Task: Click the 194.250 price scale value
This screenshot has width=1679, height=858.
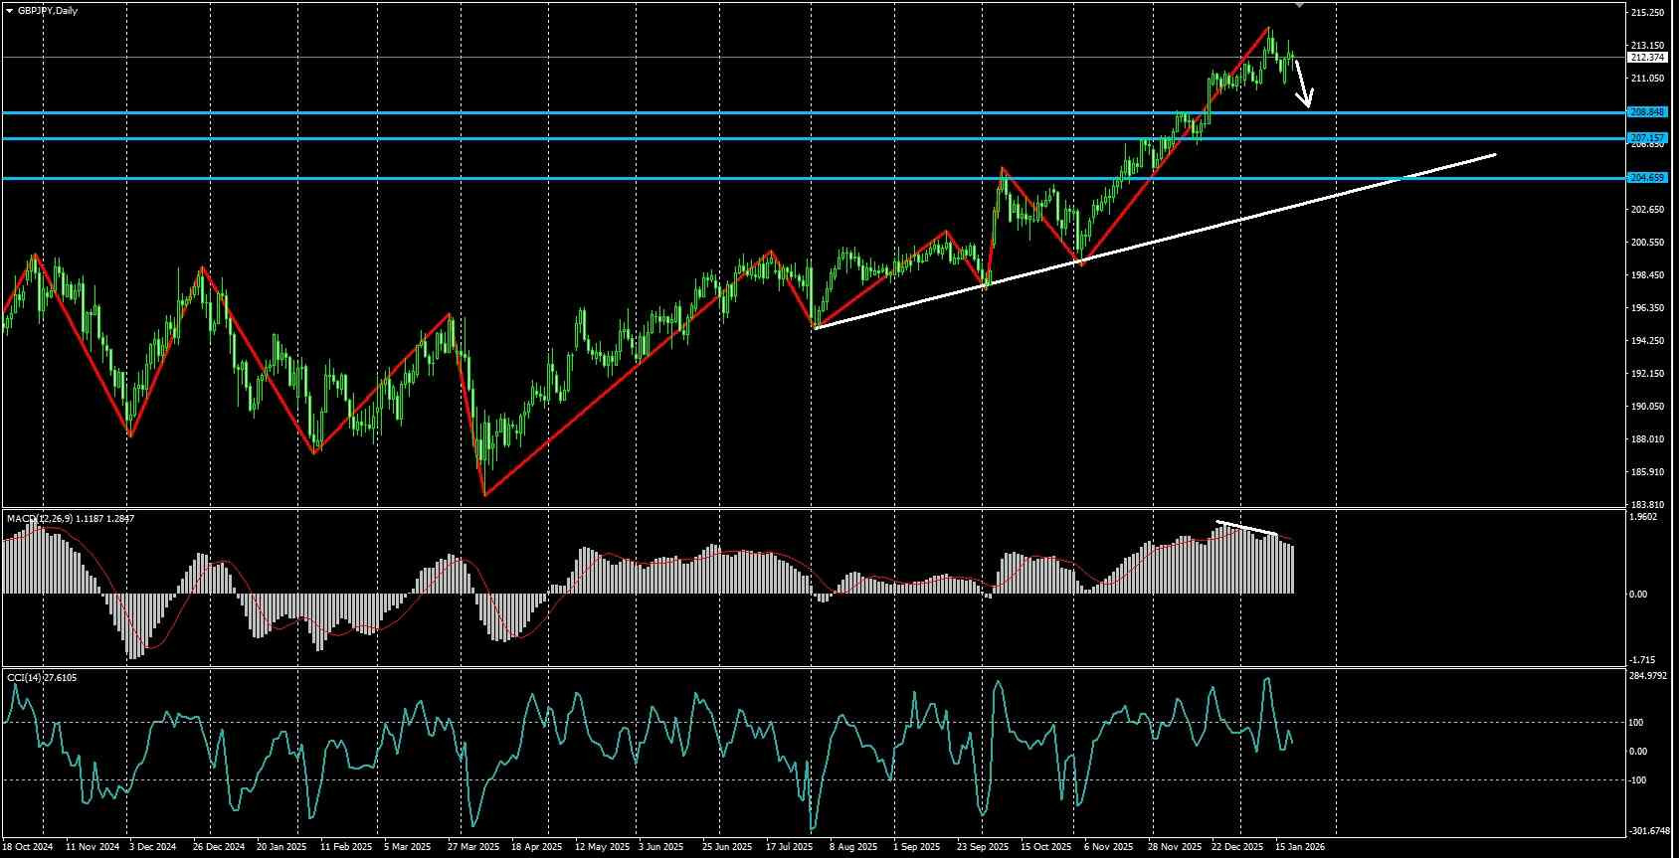Action: [x=1647, y=341]
